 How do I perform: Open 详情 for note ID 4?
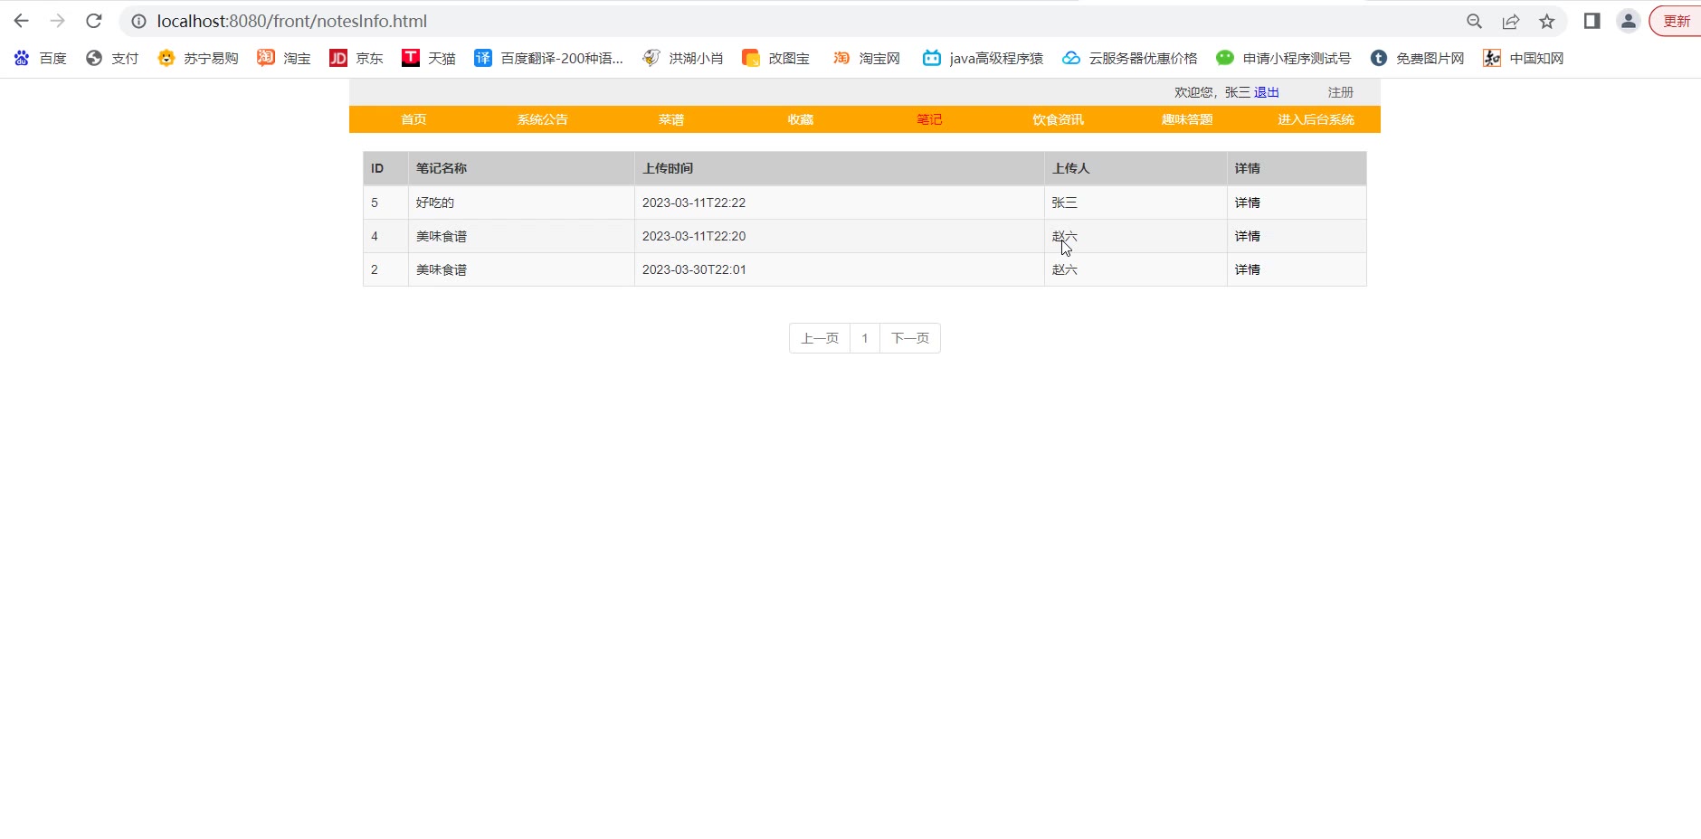click(1248, 236)
